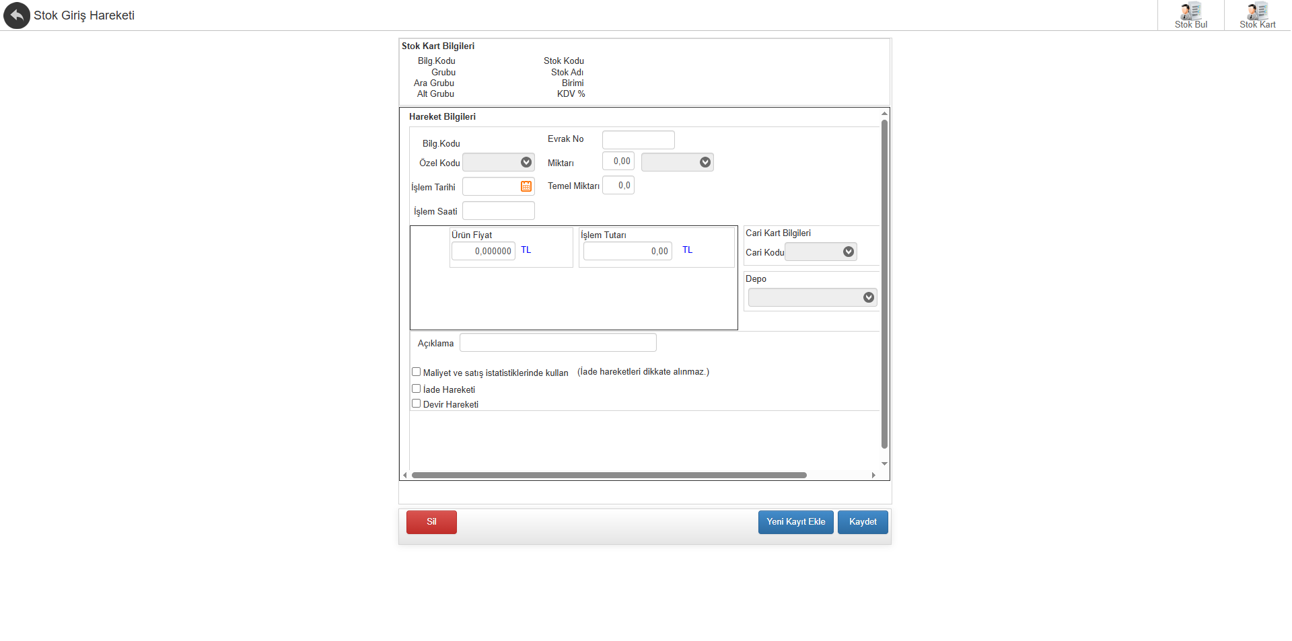Click the İşlem Tutarı value field
Screen dimensions: 1292x641
[628, 251]
